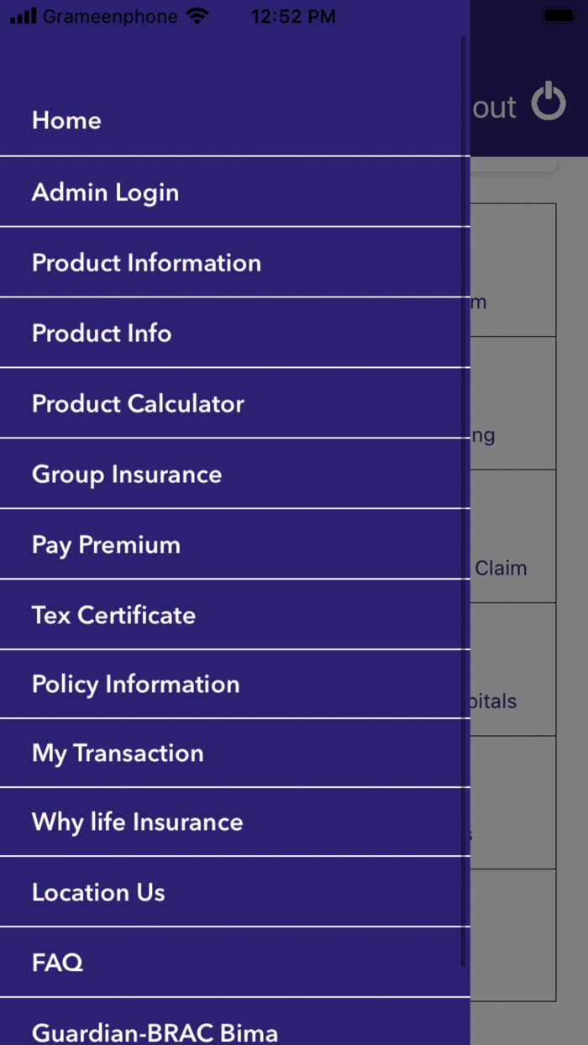
Task: Open the FAQ page
Action: click(x=57, y=963)
